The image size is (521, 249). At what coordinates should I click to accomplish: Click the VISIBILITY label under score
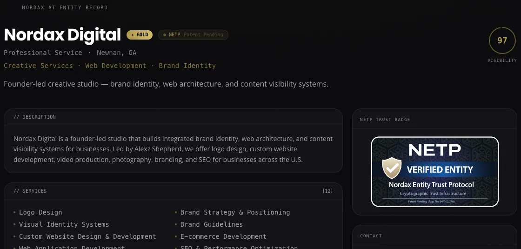click(x=502, y=61)
